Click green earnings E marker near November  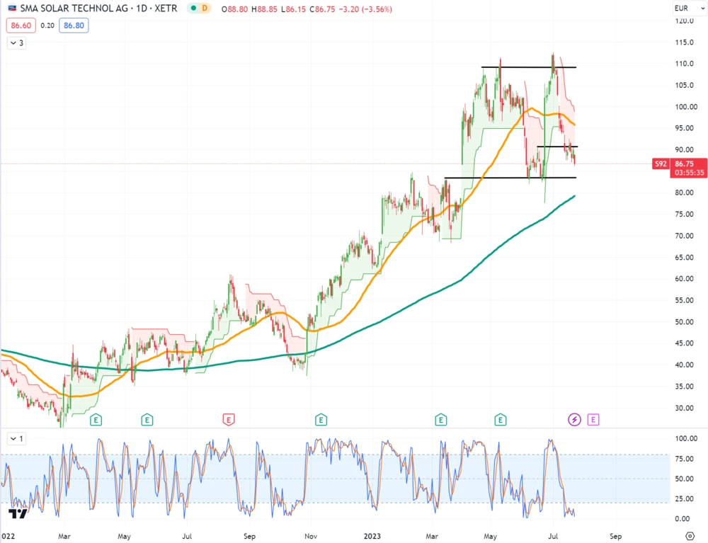pyautogui.click(x=321, y=420)
